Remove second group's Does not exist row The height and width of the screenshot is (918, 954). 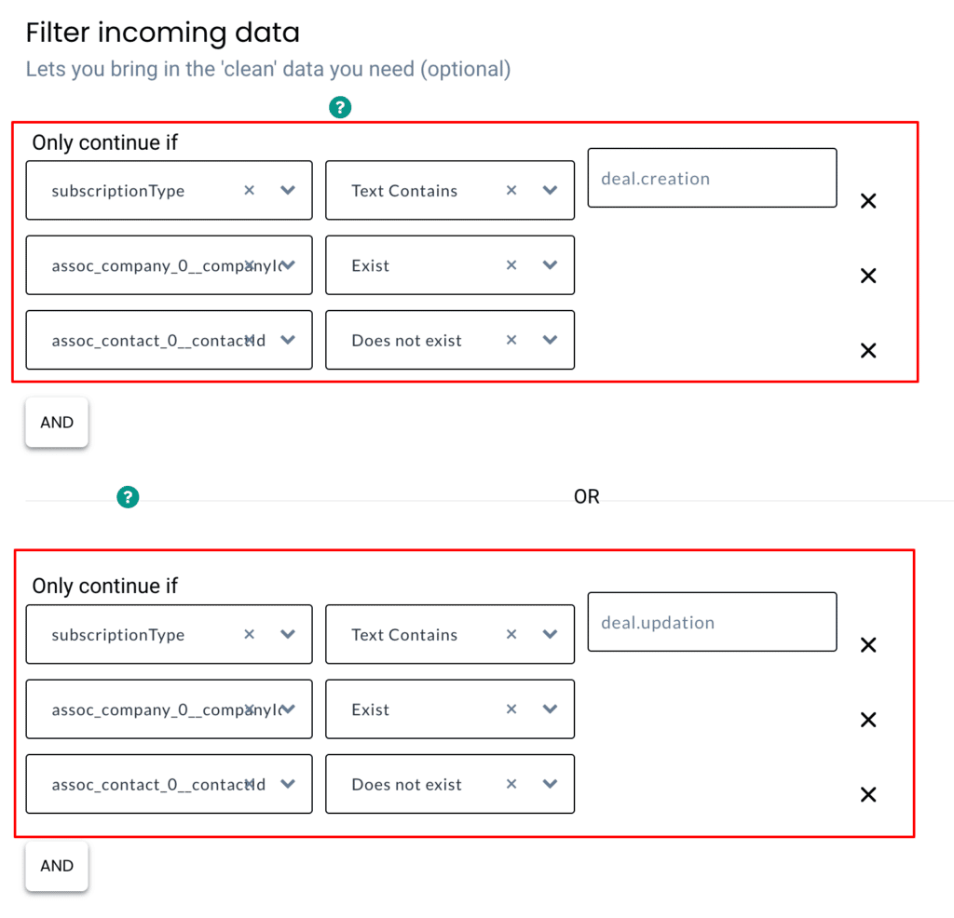click(x=868, y=794)
